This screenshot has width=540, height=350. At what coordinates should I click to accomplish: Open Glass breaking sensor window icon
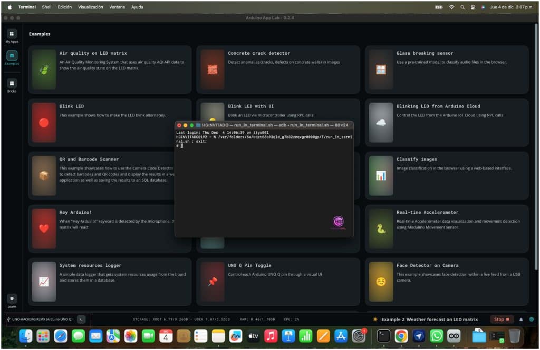[x=381, y=69]
